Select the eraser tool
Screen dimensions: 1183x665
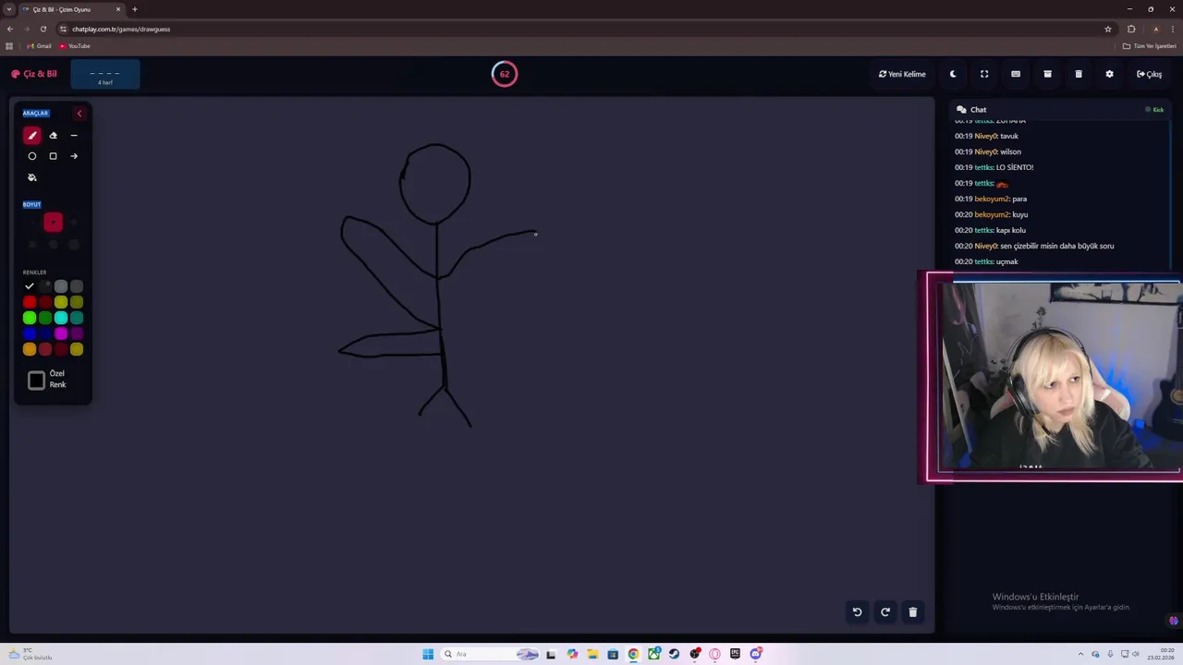click(53, 136)
